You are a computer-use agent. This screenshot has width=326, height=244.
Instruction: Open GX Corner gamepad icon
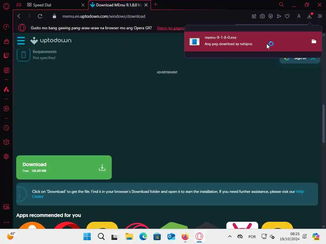click(x=19, y=5)
